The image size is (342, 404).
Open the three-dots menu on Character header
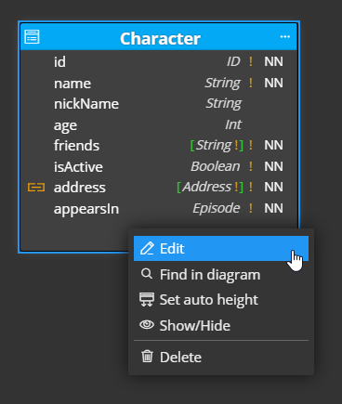click(x=285, y=37)
